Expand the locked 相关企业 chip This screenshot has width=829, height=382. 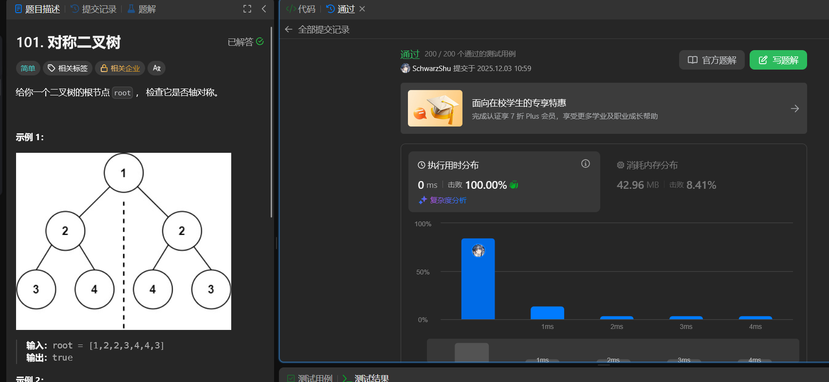pos(120,68)
